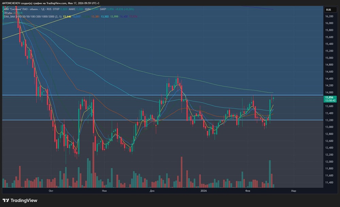Click the Ноя label on time axis
340x207 pixels.
coord(104,191)
